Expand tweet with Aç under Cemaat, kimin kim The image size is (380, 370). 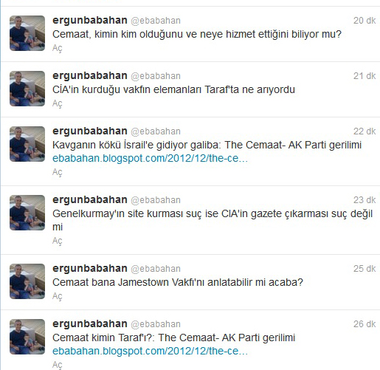[x=58, y=48]
